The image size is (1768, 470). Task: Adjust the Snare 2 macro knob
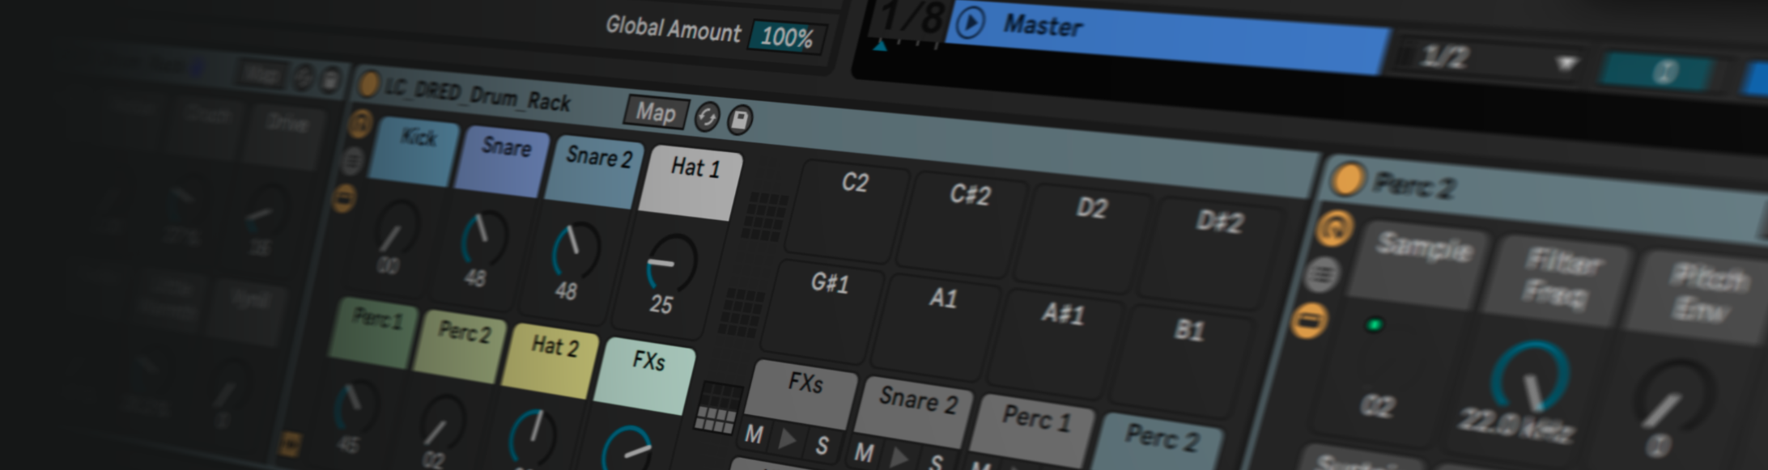coord(576,250)
